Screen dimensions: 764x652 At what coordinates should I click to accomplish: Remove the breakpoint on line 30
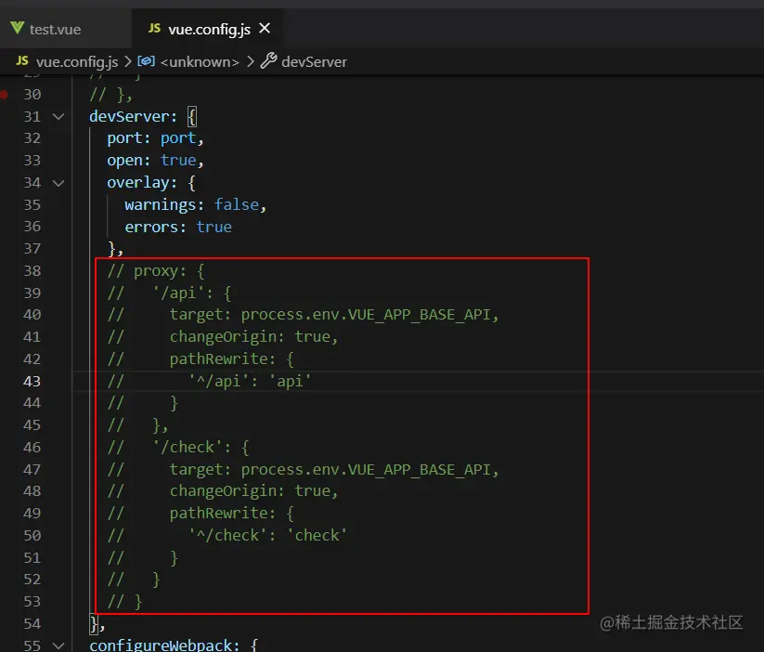[x=4, y=94]
